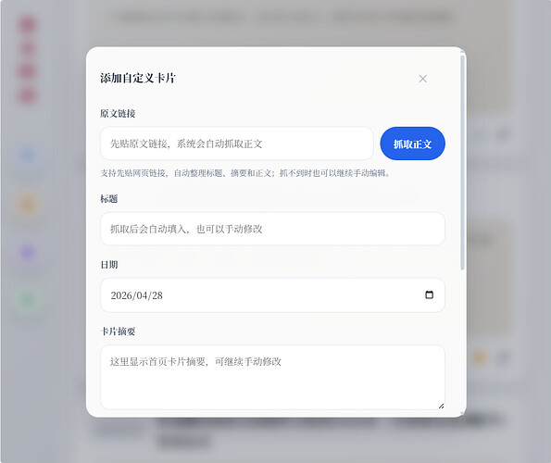Click the 日期 field label
The image size is (551, 463).
click(109, 265)
